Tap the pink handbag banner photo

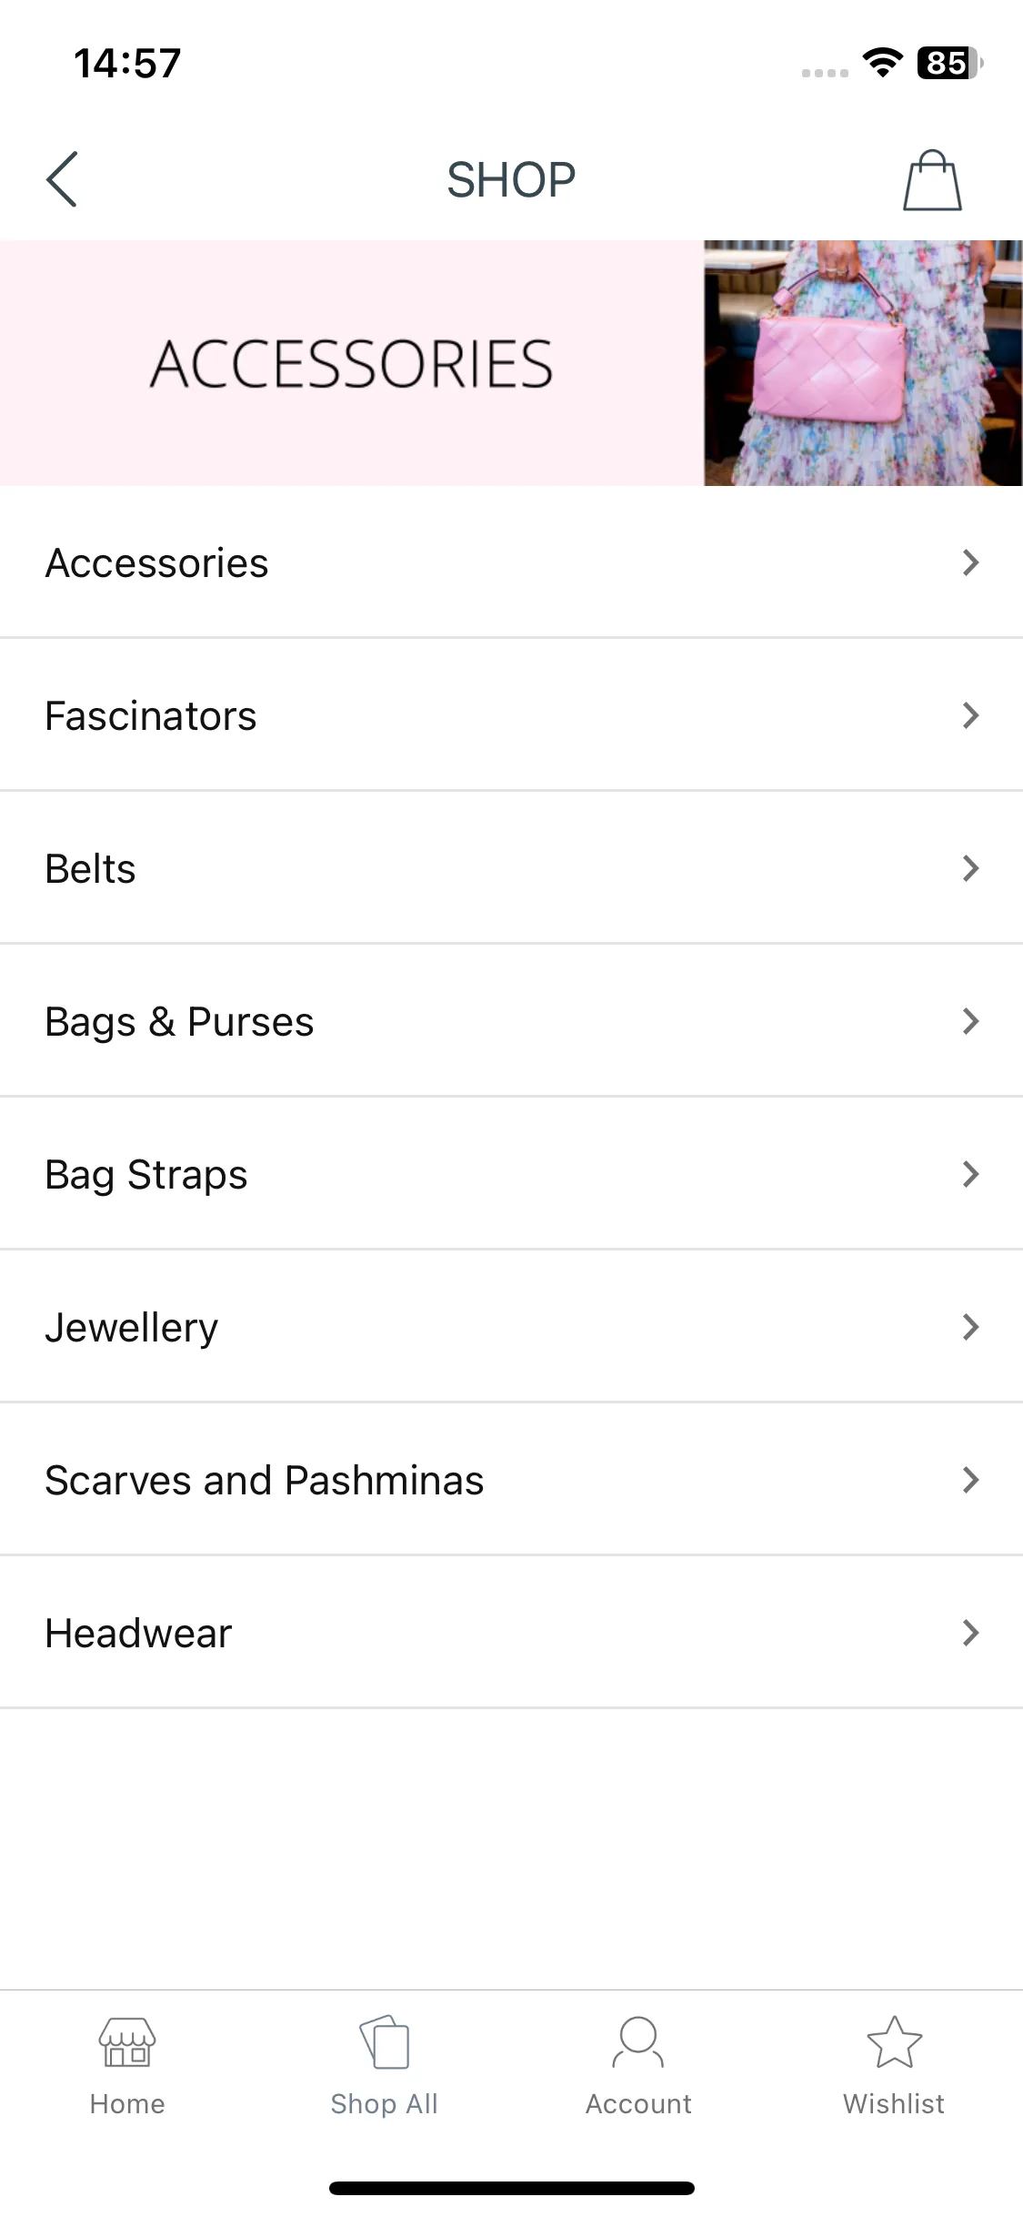coord(863,362)
